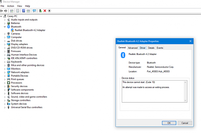This screenshot has height=133, width=201.
Task: Click the 'Port_#0003.Hub_#0003' location value
Action: pyautogui.click(x=158, y=71)
